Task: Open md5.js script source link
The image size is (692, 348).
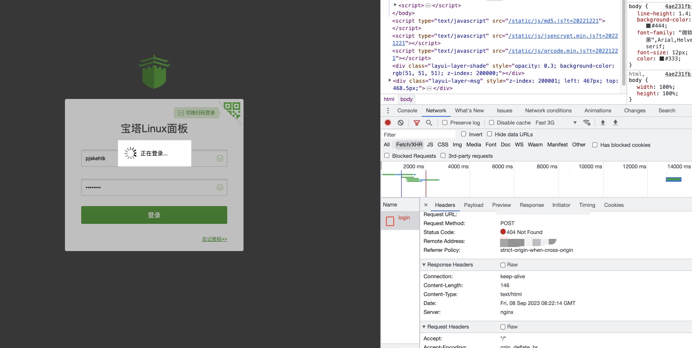Action: click(554, 21)
